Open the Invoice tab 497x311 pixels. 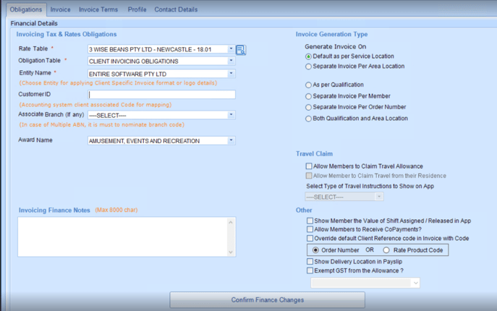click(x=60, y=9)
